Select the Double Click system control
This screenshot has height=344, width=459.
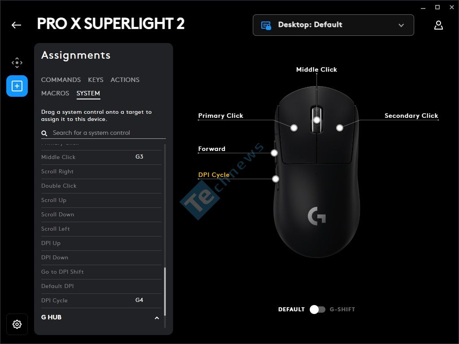point(101,186)
